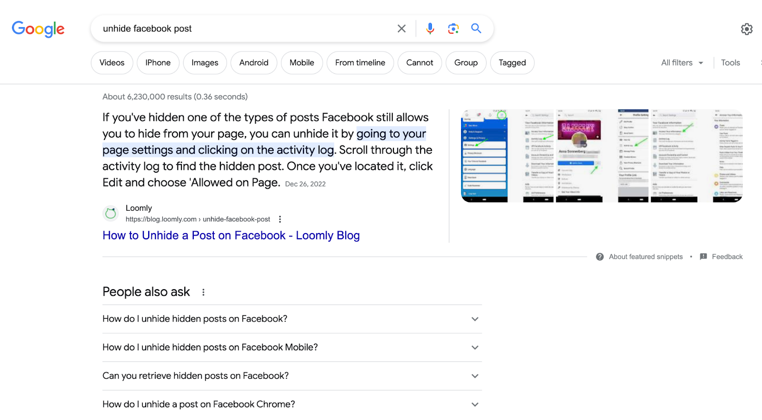Image resolution: width=762 pixels, height=420 pixels.
Task: Select the From timeline filter chip
Action: [x=360, y=63]
